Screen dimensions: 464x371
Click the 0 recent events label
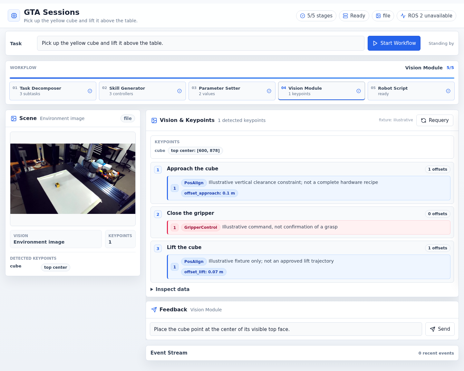436,353
